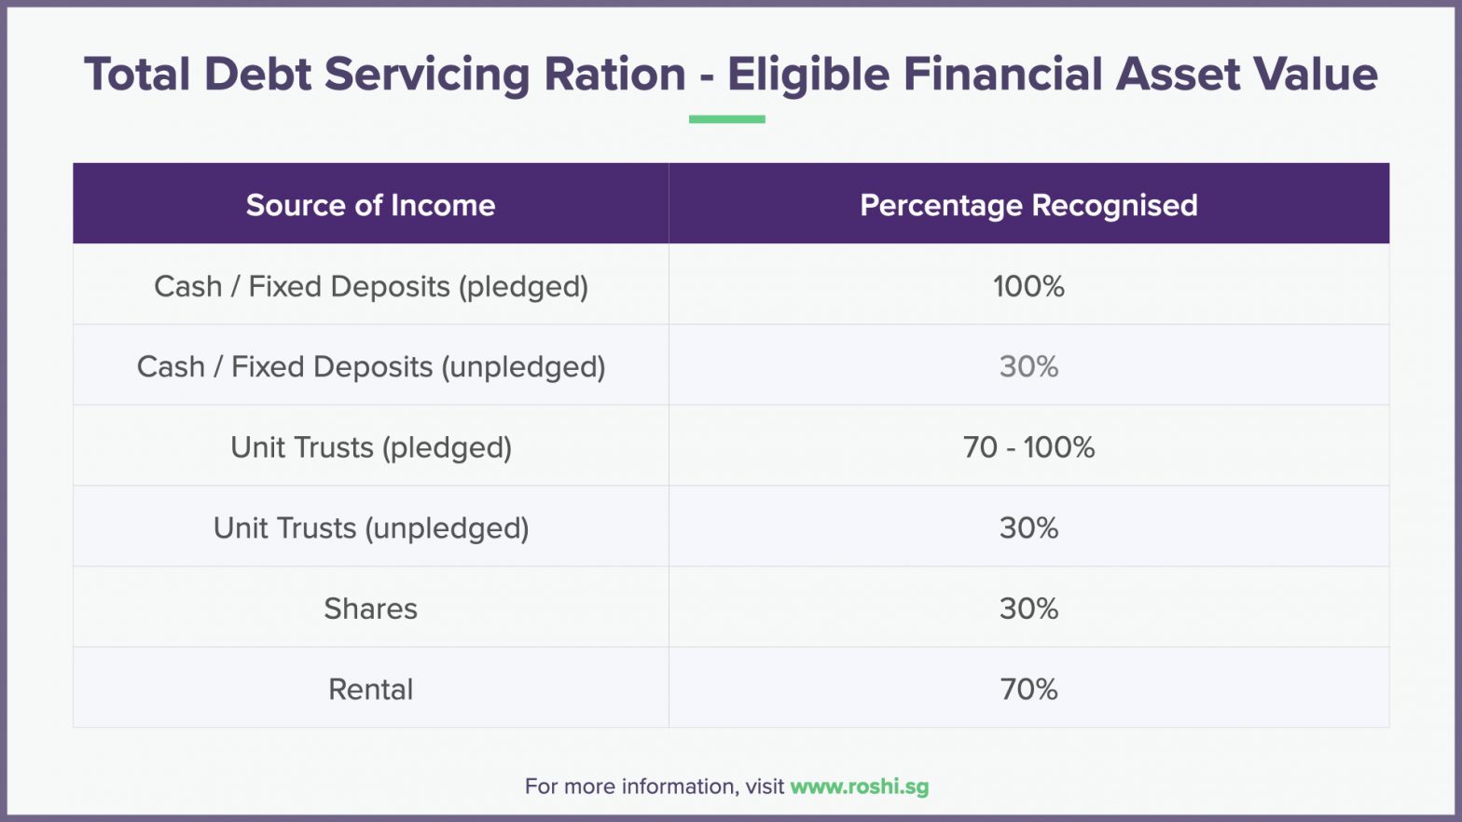
Task: Click the 30% value beside Shares
Action: point(1028,609)
